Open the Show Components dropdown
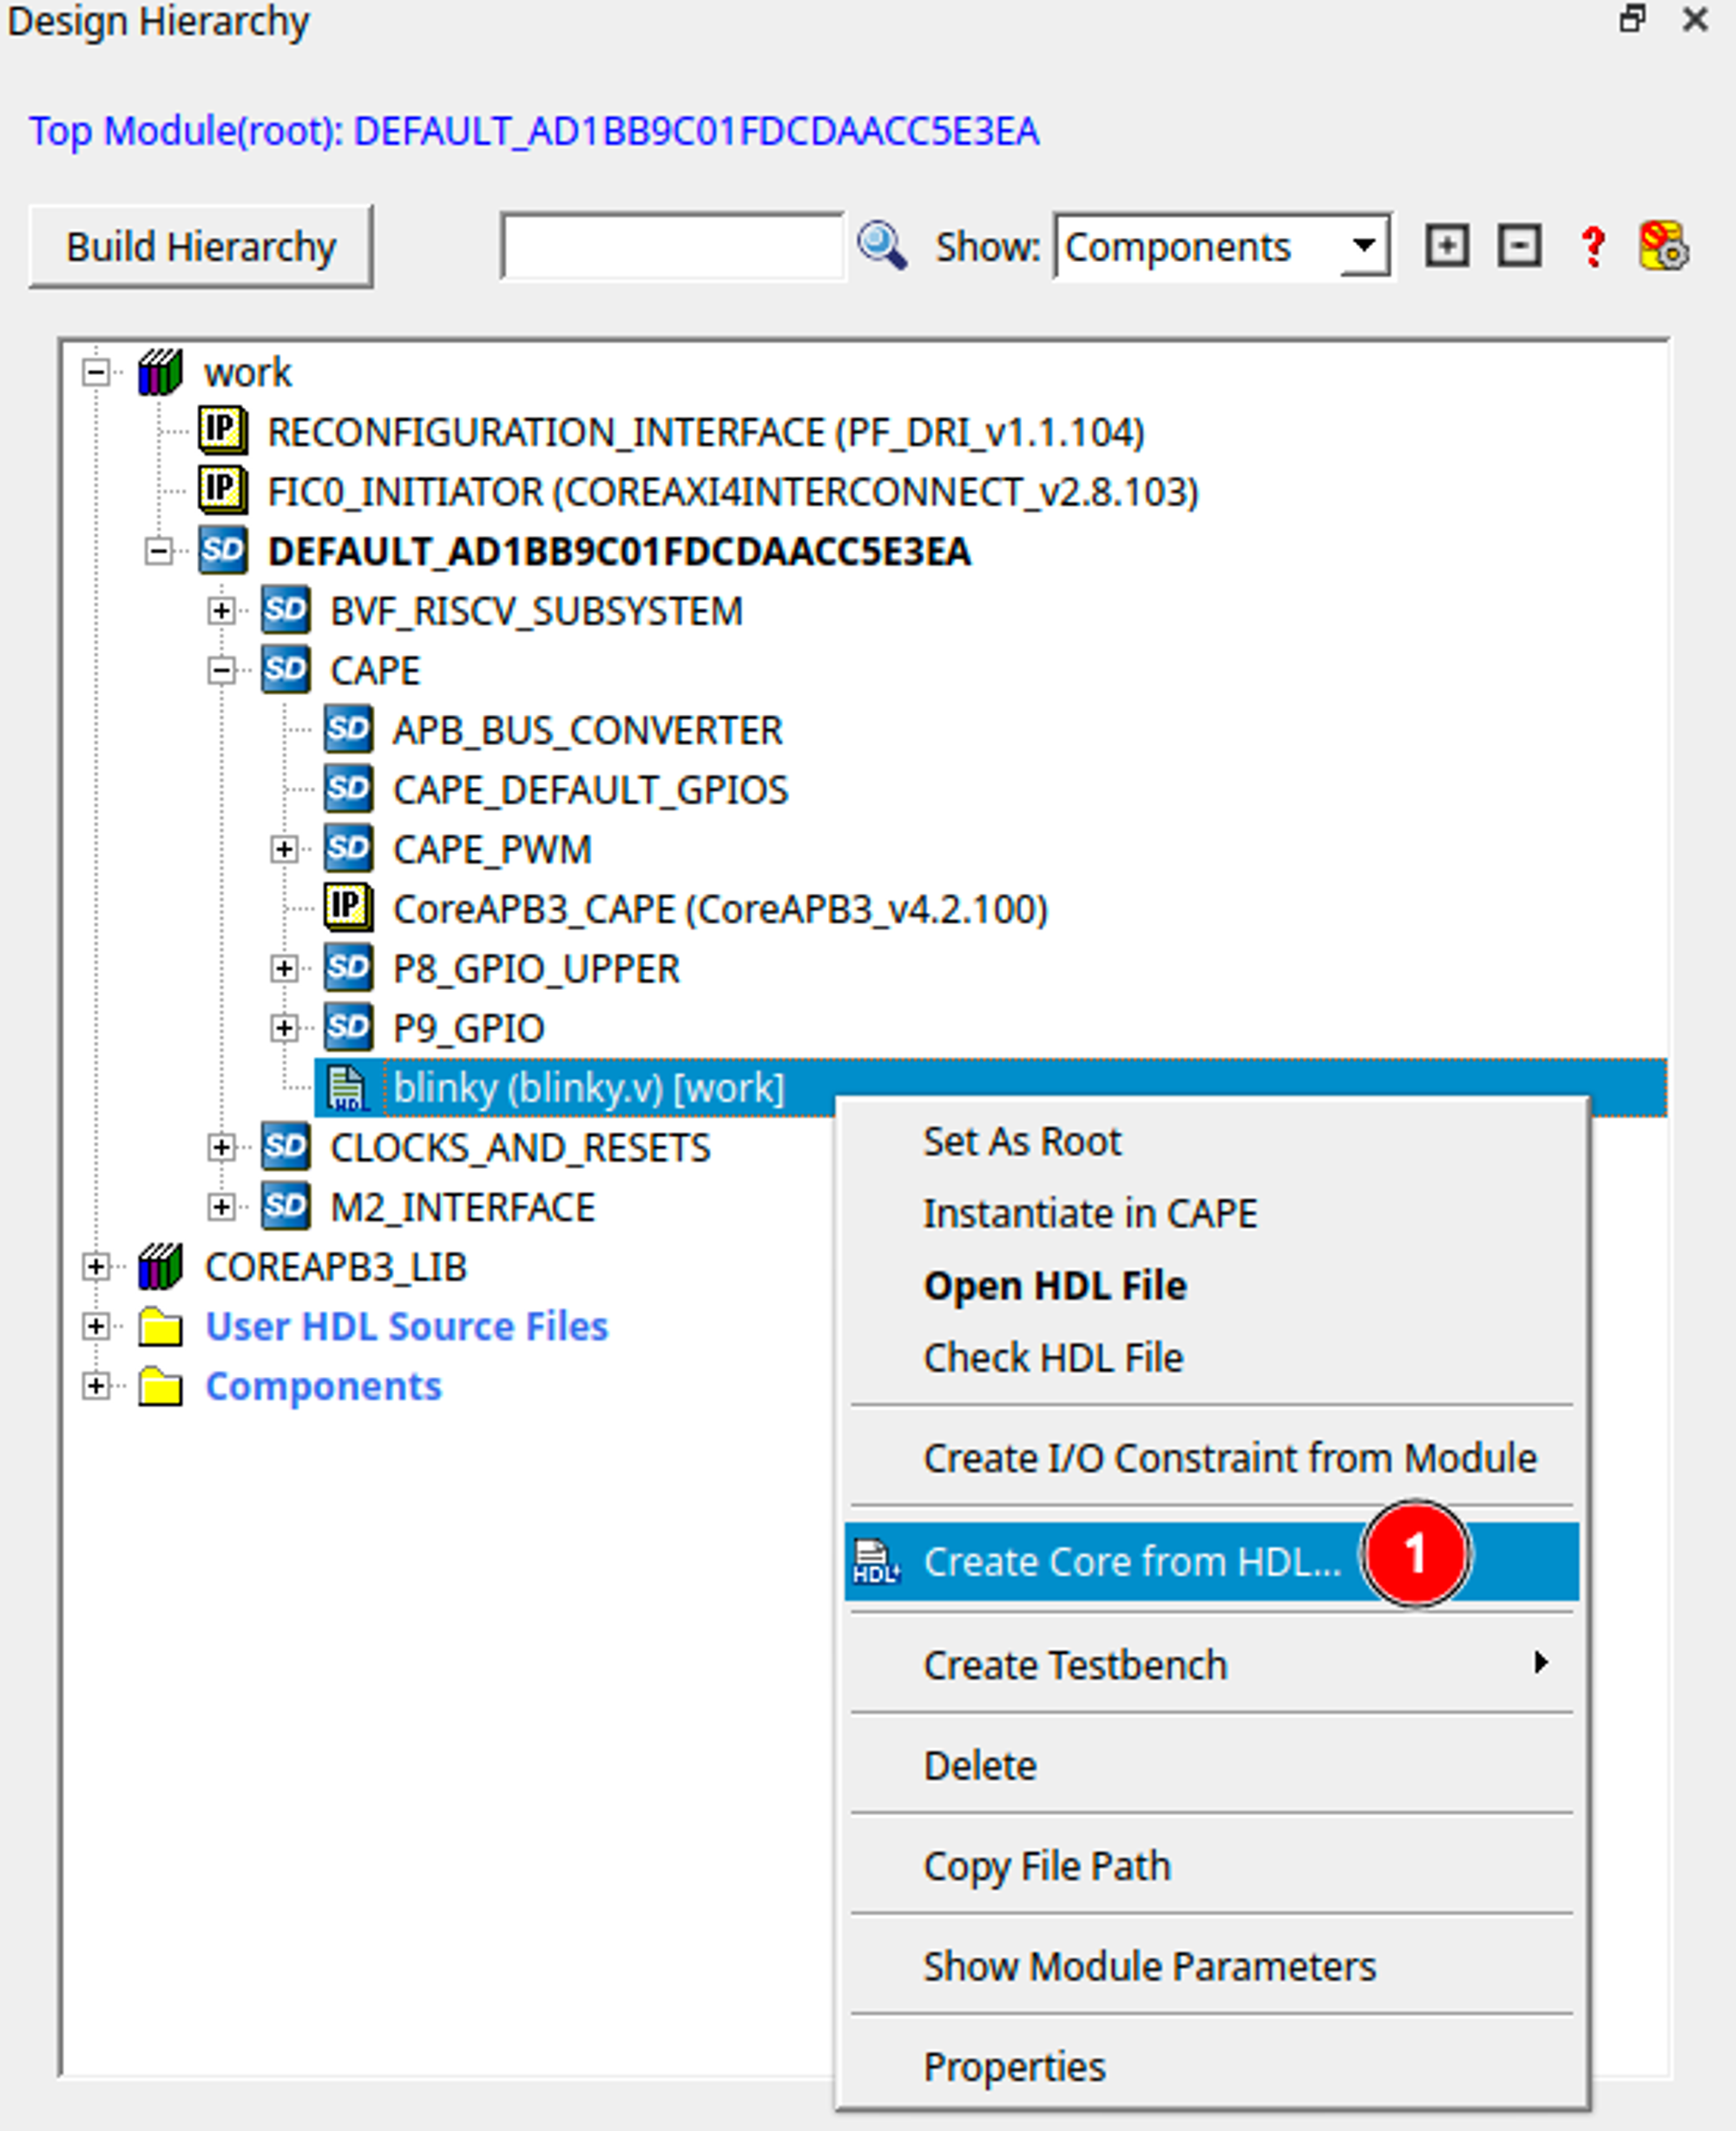The width and height of the screenshot is (1736, 2131). tap(1221, 246)
